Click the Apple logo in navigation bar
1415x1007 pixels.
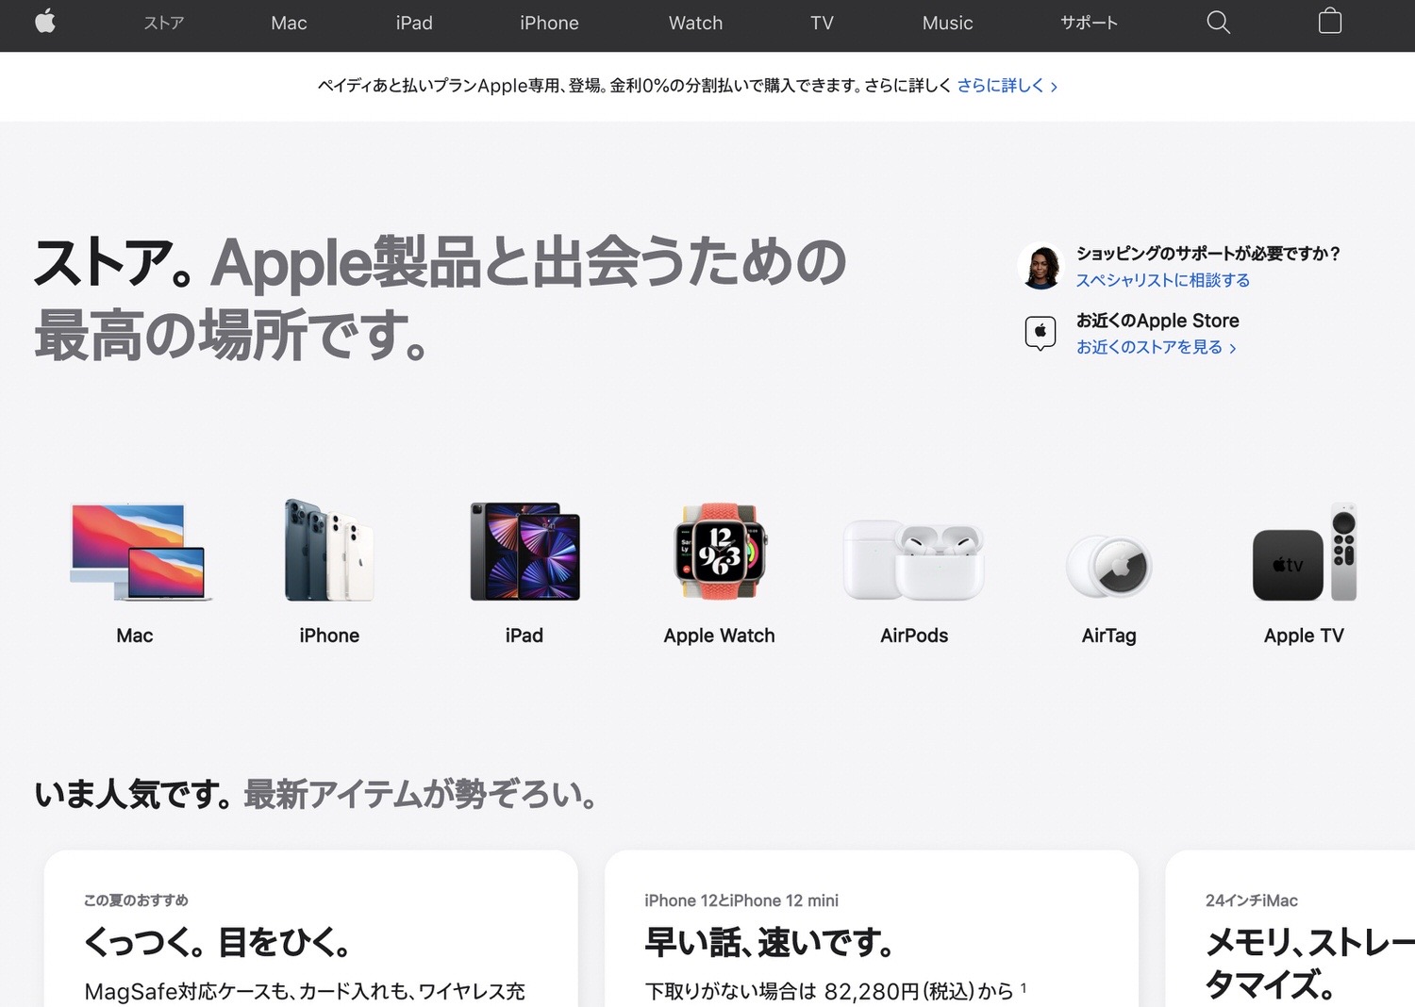tap(45, 22)
